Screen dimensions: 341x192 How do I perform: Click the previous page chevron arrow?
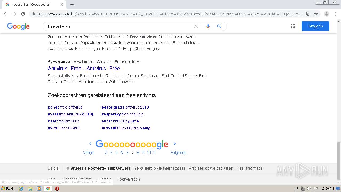coord(90,144)
